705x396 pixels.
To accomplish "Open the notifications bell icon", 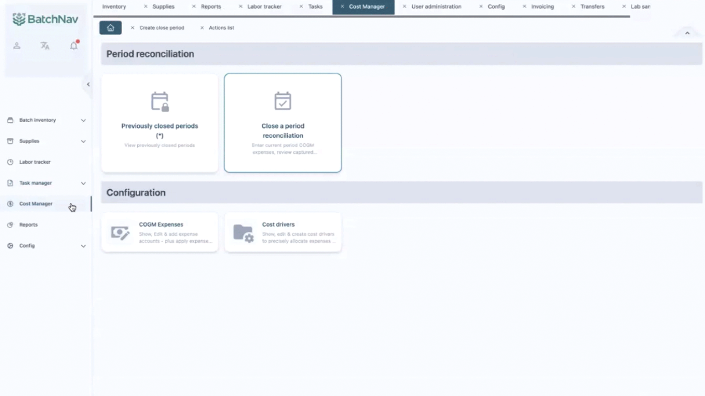I will click(74, 46).
